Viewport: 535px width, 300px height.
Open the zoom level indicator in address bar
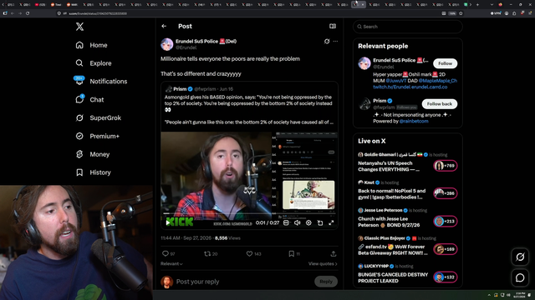click(x=452, y=13)
